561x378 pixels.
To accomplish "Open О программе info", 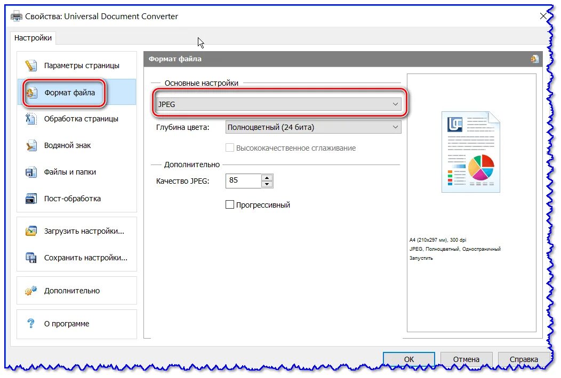I will point(77,324).
